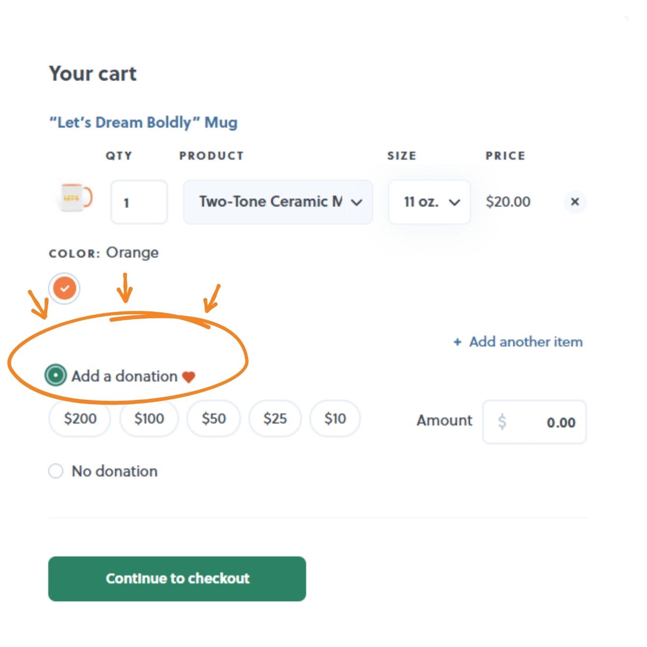Image resolution: width=647 pixels, height=647 pixels.
Task: Open the Two-Tone Ceramic product dropdown
Action: click(x=278, y=202)
